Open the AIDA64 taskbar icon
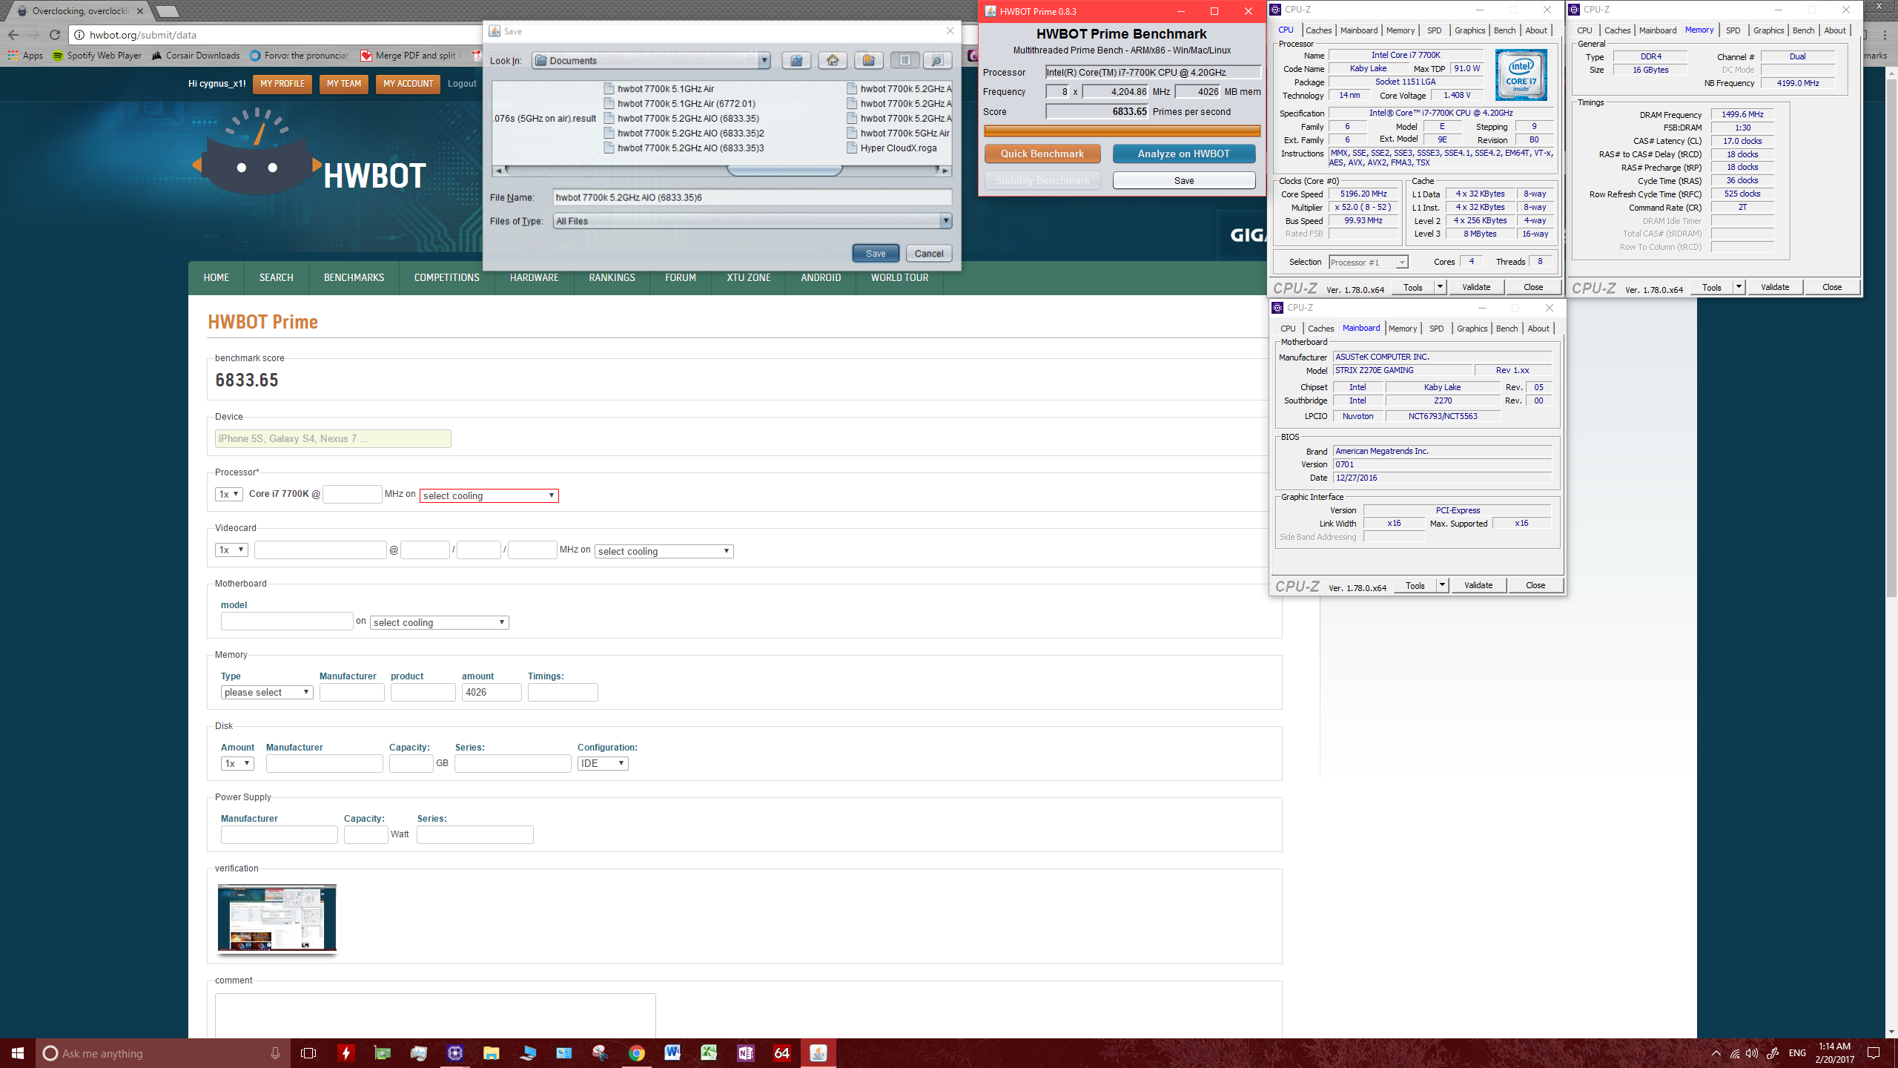The height and width of the screenshot is (1068, 1898). coord(781,1053)
